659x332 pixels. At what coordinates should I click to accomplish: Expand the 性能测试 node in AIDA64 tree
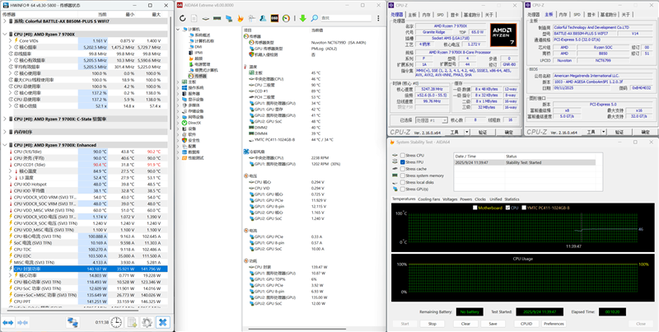tap(178, 158)
